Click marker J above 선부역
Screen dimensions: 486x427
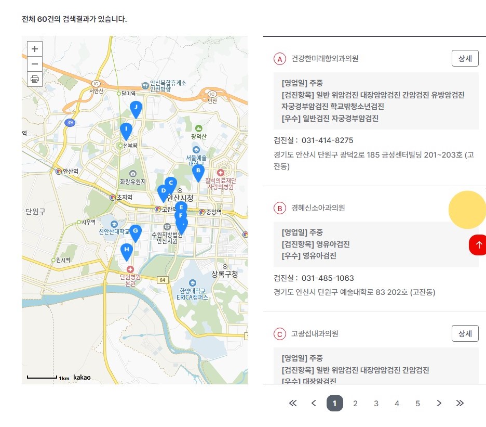pos(136,108)
